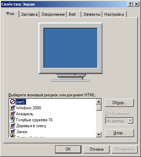
Task: Click the Замок wallpaper icon
Action: 13,132
